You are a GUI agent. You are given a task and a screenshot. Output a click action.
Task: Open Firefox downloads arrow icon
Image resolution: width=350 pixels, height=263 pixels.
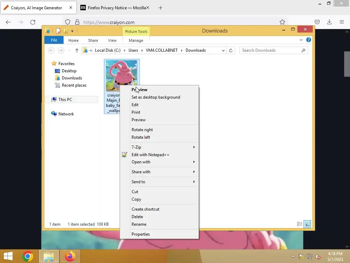tap(329, 22)
